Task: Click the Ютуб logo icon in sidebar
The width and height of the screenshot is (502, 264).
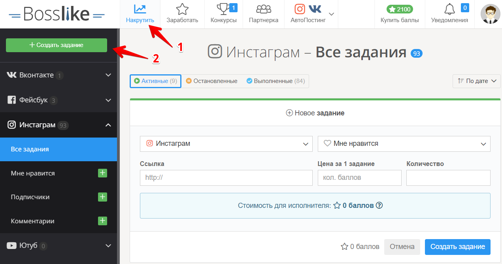Action: click(12, 245)
